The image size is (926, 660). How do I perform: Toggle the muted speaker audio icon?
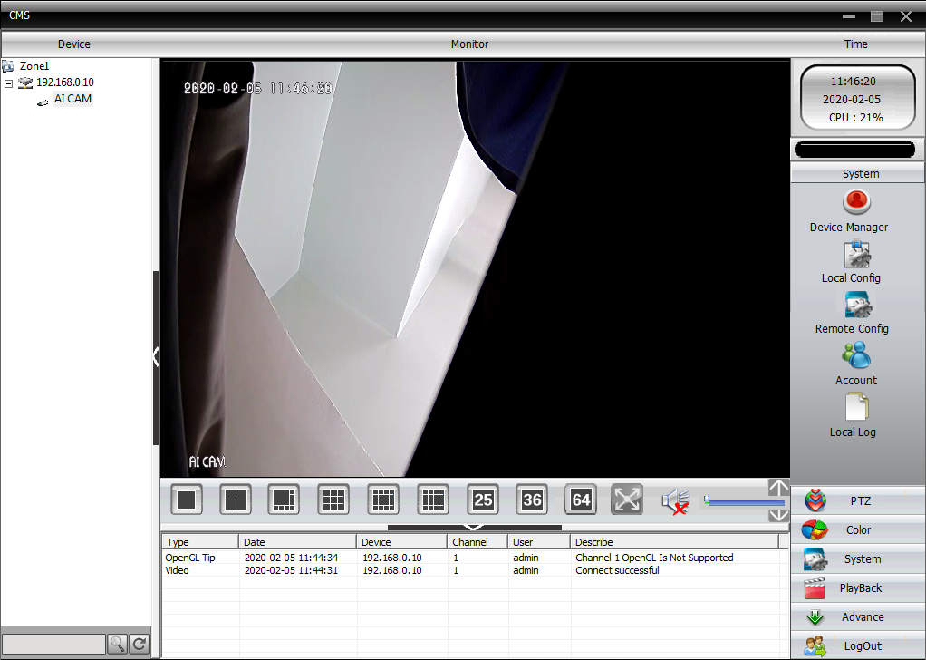[676, 501]
